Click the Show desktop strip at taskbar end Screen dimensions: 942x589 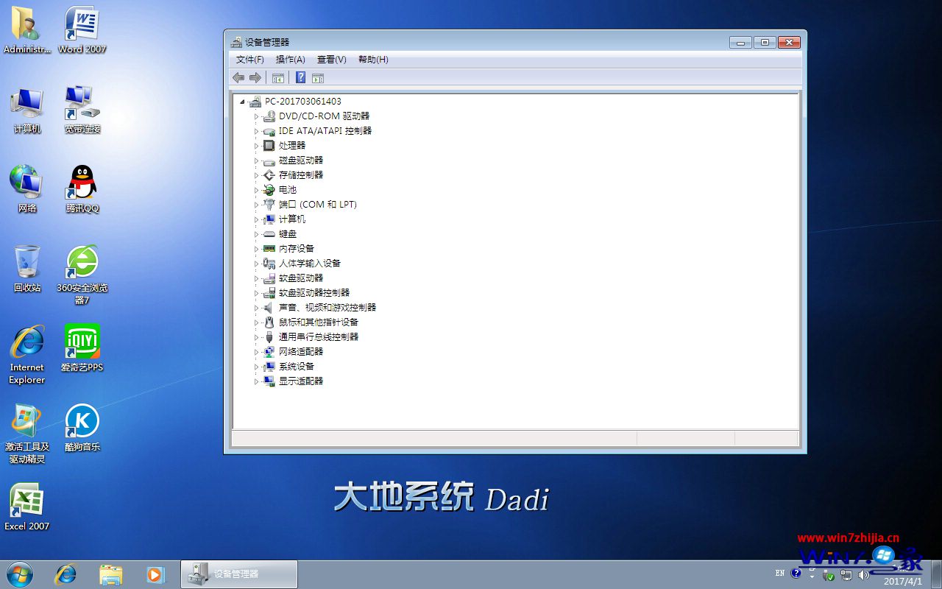coord(936,574)
